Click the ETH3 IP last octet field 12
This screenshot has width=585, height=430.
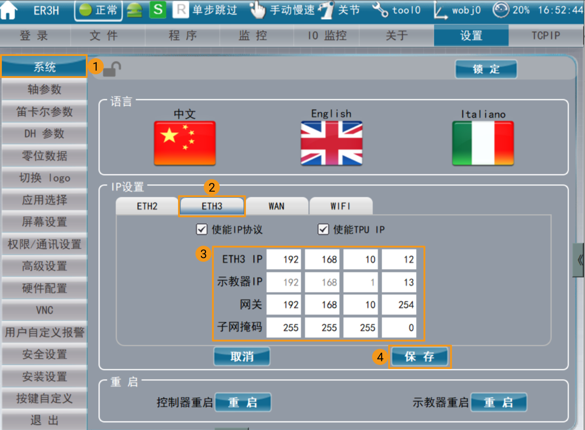click(399, 259)
